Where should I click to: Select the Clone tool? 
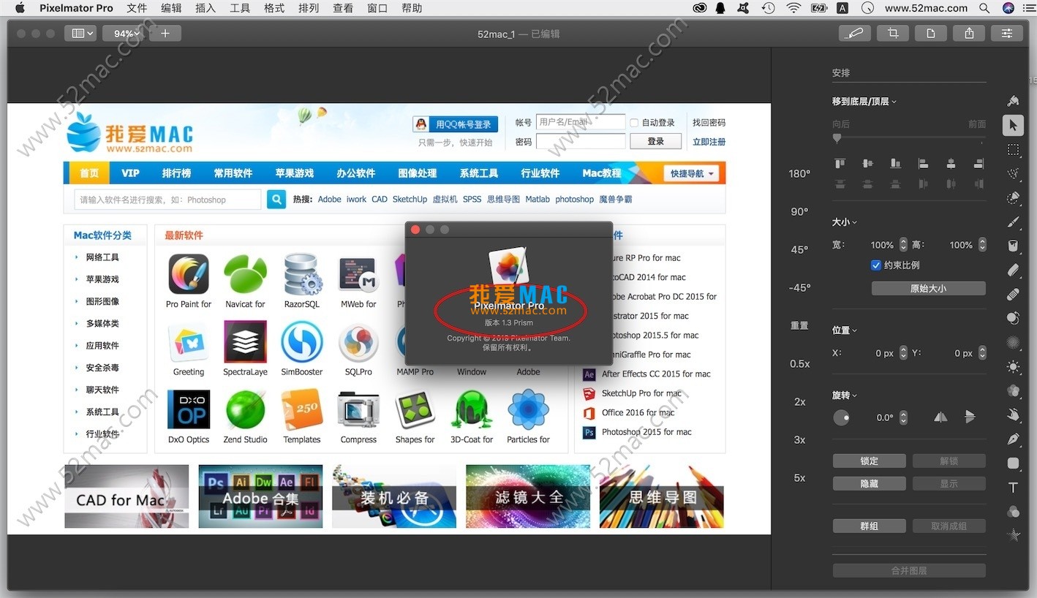[1013, 318]
